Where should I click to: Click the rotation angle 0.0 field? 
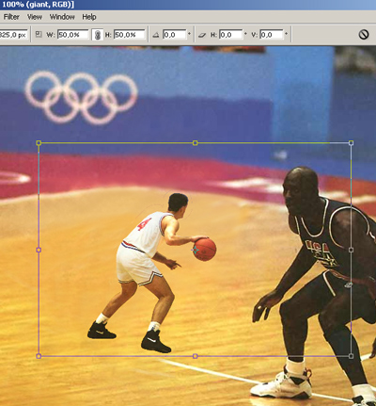click(x=174, y=35)
